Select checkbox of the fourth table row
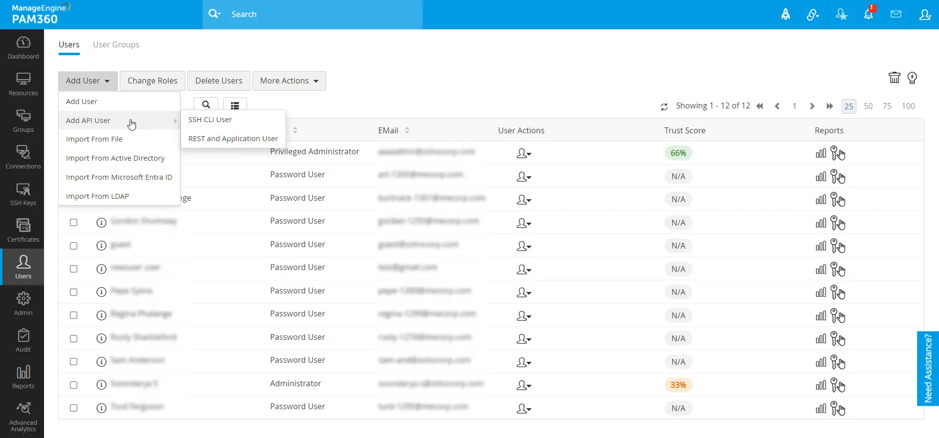 pyautogui.click(x=73, y=222)
